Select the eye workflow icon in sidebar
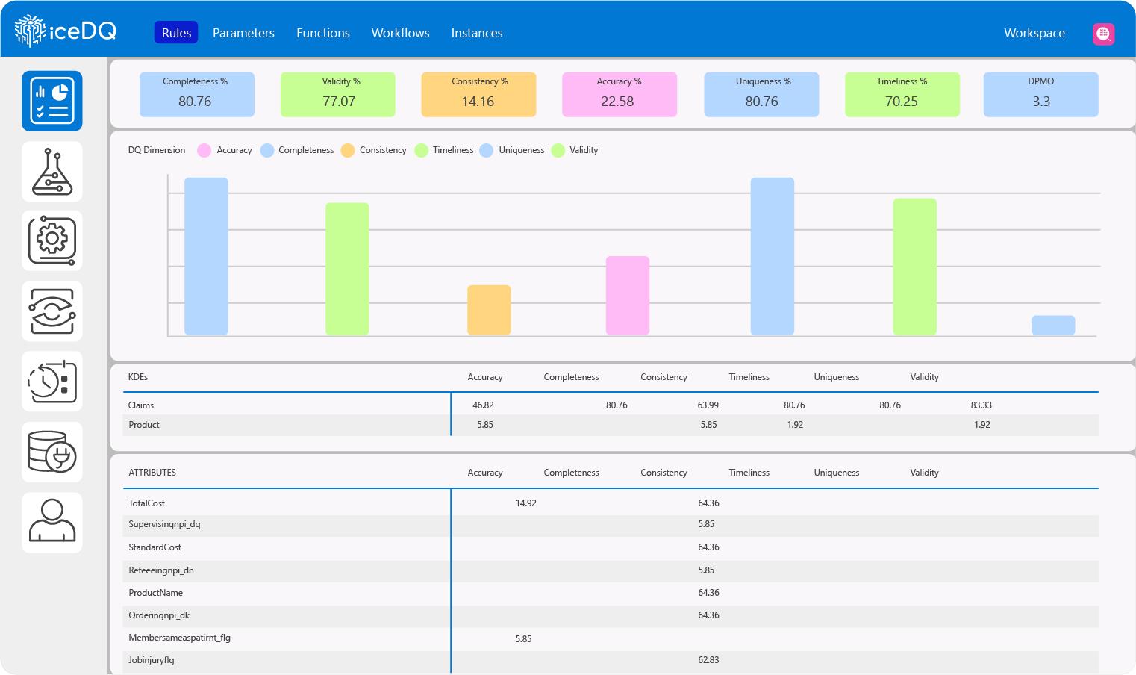This screenshot has height=675, width=1136. click(52, 311)
